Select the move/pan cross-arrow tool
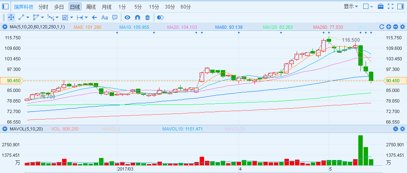Screen dimensions: 407x173 pyautogui.click(x=11, y=17)
